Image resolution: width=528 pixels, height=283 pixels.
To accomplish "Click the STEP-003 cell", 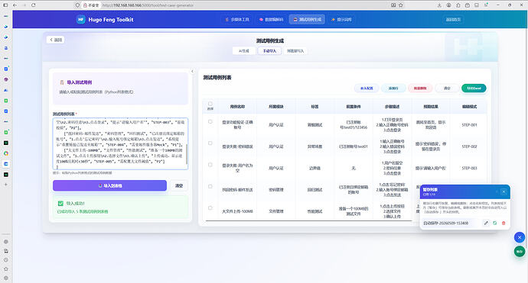I will pyautogui.click(x=469, y=168).
